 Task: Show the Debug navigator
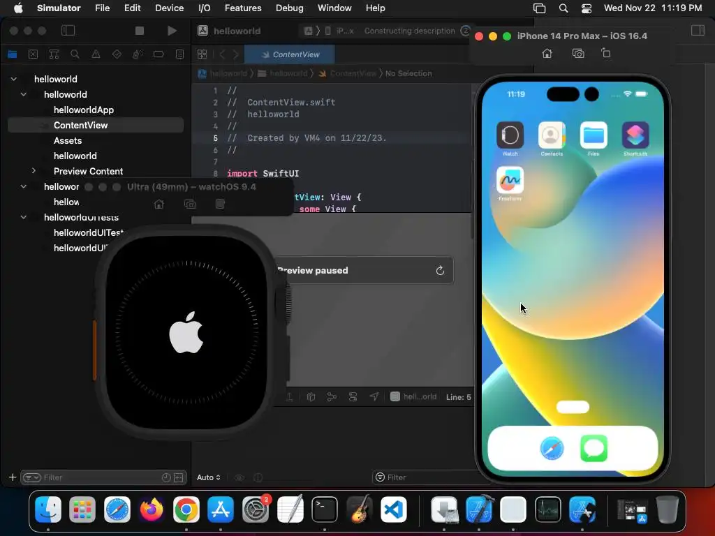pos(138,54)
